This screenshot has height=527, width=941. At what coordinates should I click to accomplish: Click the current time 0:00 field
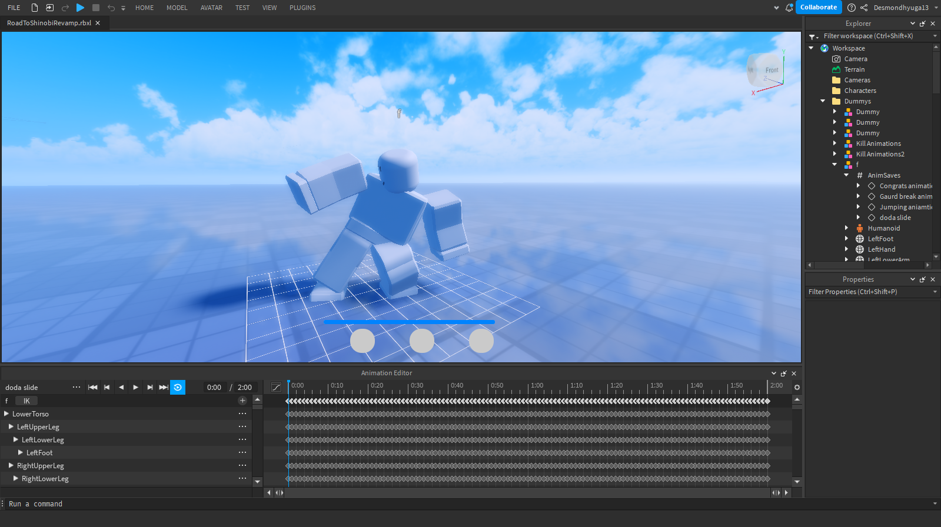[214, 387]
